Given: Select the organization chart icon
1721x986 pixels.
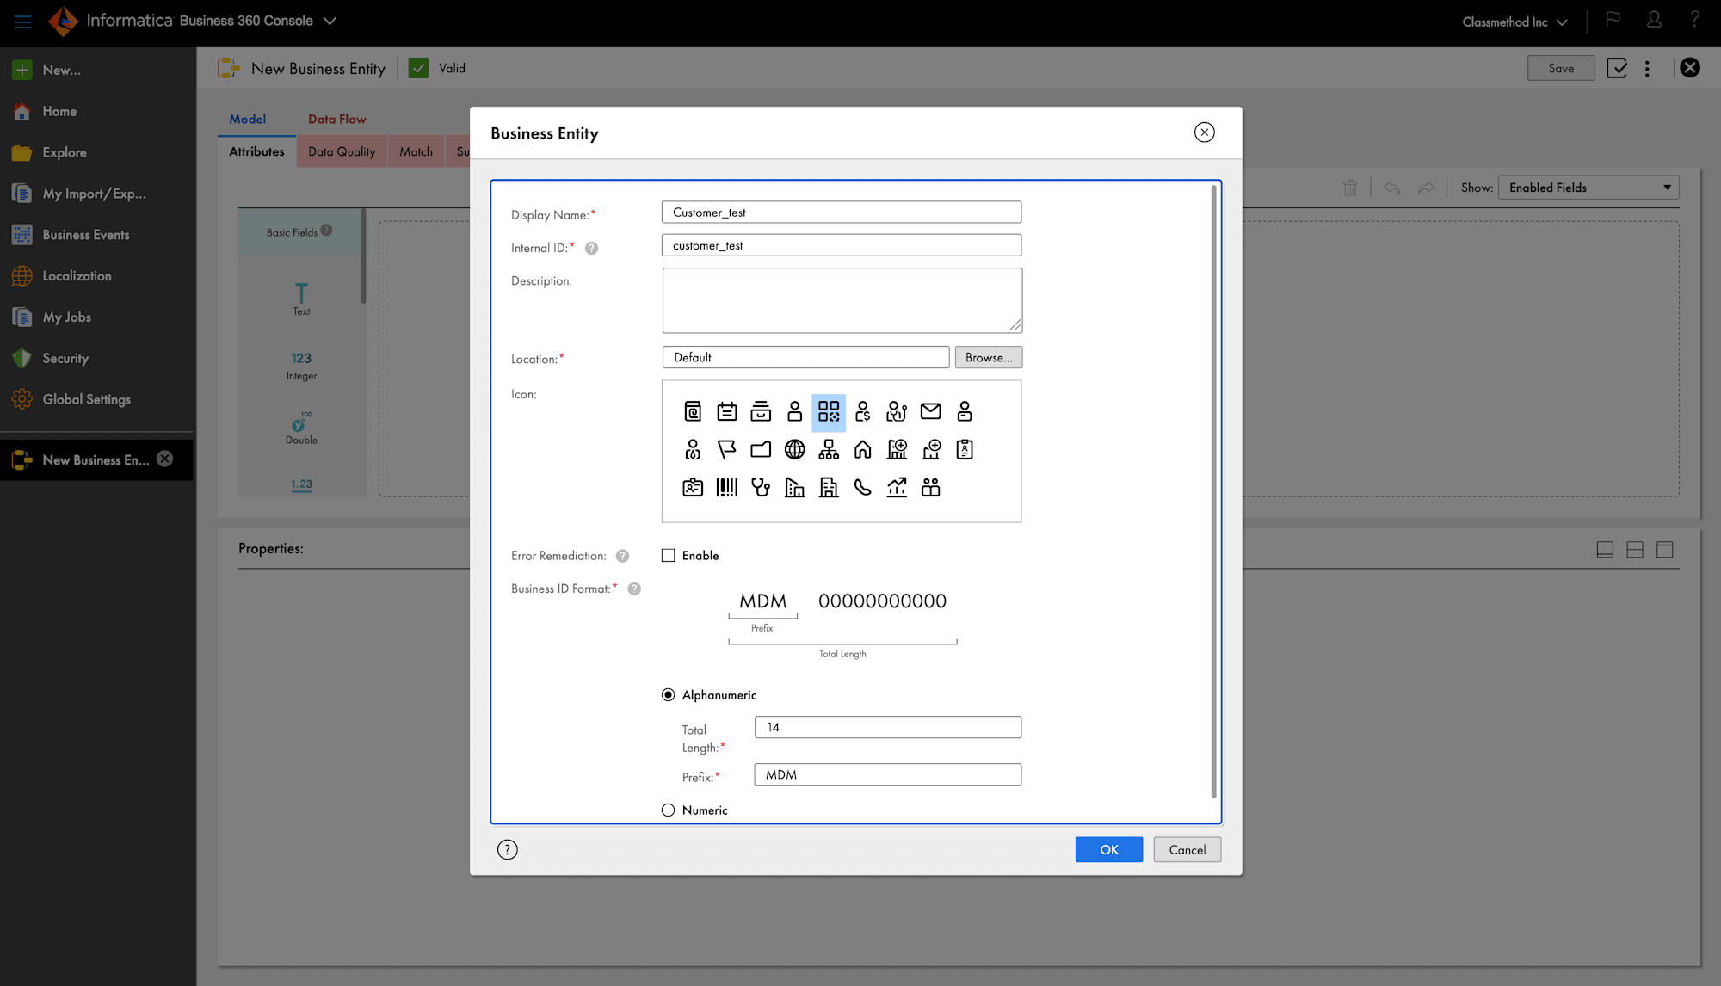Looking at the screenshot, I should 829,448.
